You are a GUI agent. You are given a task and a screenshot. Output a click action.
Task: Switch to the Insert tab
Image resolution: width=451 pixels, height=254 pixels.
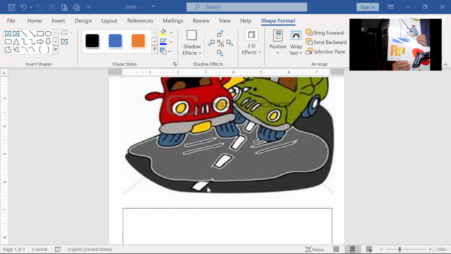coord(58,20)
